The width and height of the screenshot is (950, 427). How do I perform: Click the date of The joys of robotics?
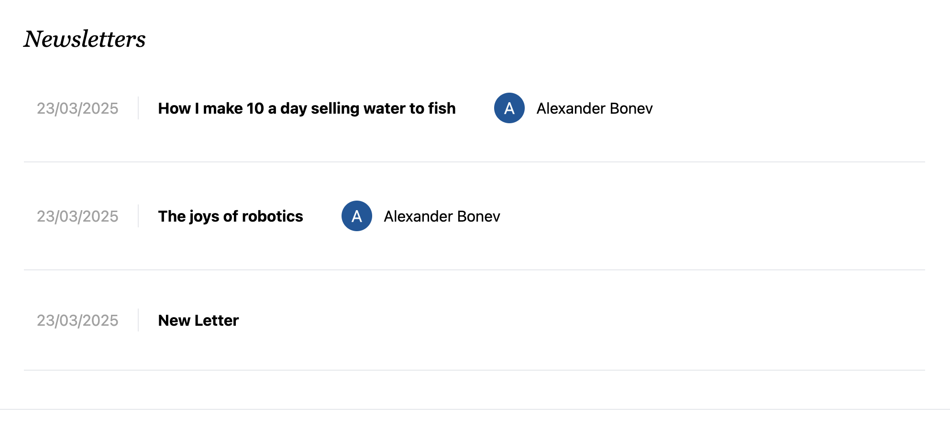(x=77, y=216)
